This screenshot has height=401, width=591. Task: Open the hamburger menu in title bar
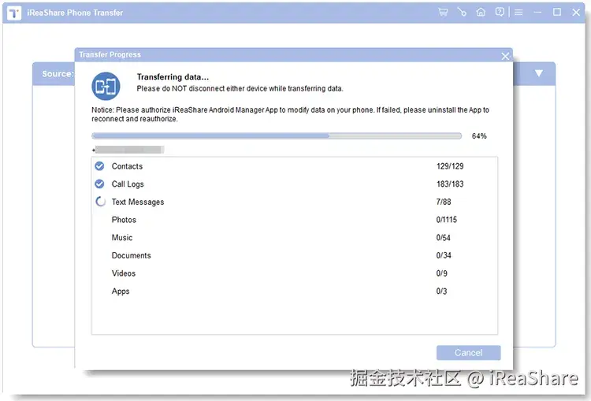(519, 12)
